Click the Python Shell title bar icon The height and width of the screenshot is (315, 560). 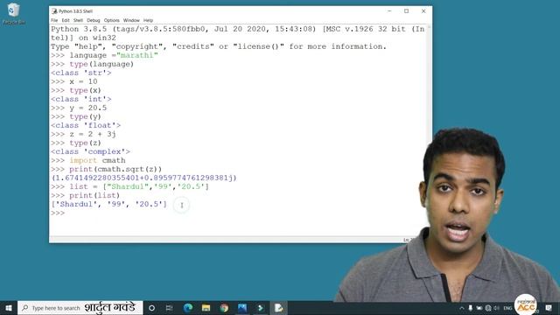54,11
